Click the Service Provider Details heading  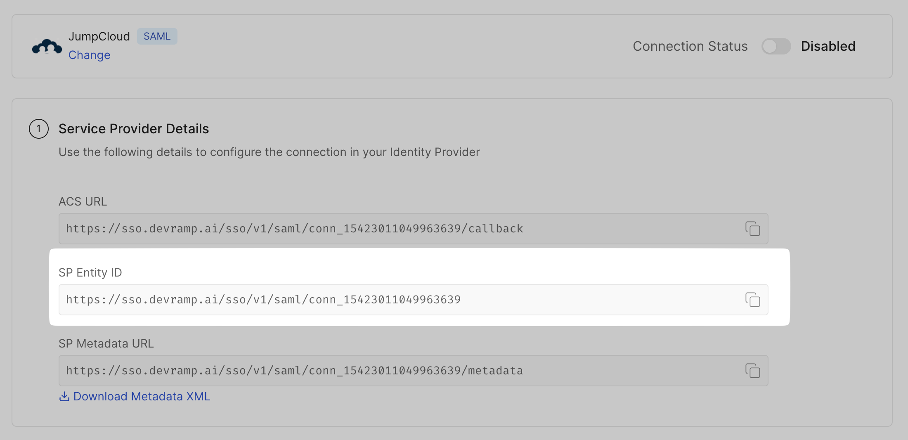pyautogui.click(x=134, y=129)
